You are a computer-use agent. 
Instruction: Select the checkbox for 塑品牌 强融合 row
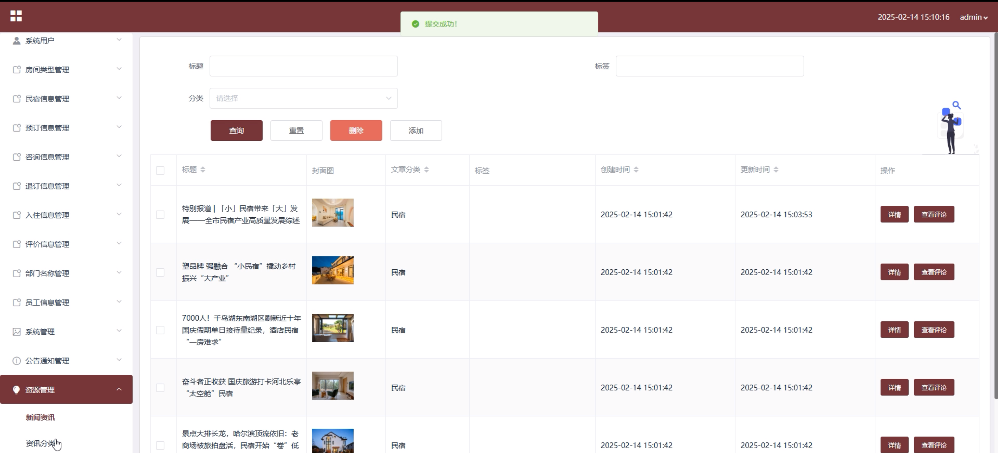pos(160,272)
